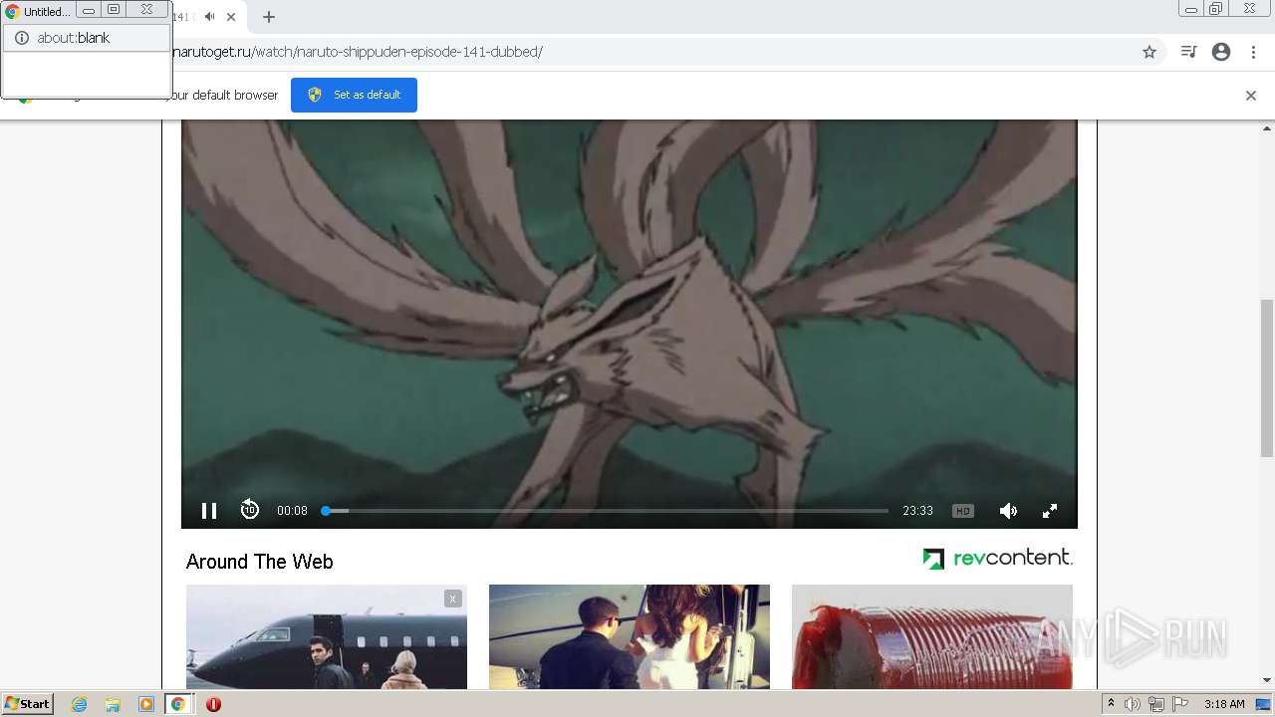Minimize the Untitled popup window
Screen dimensions: 1275x717
[89, 10]
